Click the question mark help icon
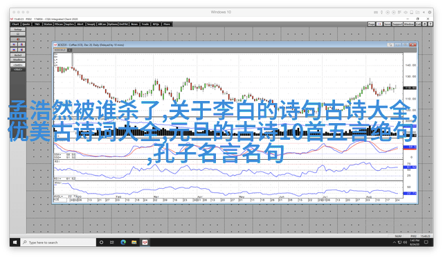Screen dimensions: 443x258 coord(430,24)
